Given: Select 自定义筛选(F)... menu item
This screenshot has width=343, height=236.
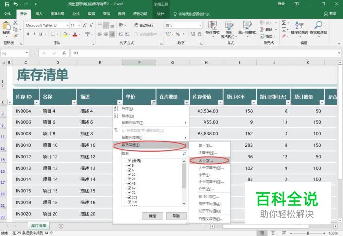Looking at the screenshot, I should [x=210, y=219].
